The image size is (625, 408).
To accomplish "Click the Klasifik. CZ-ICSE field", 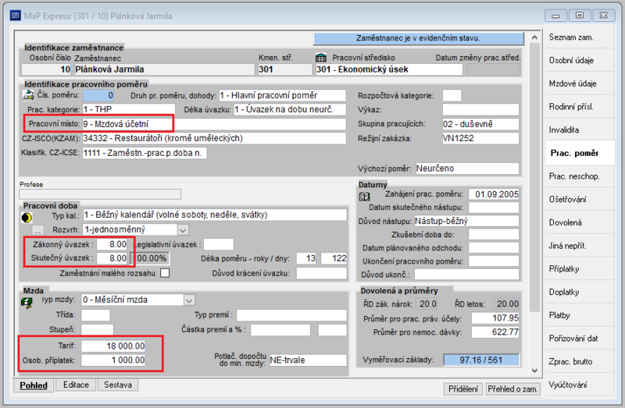I will pos(145,153).
